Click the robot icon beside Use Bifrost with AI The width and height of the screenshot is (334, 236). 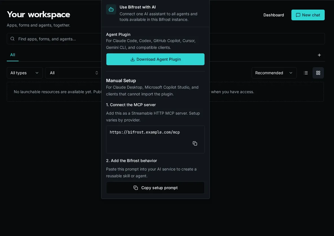111,9
